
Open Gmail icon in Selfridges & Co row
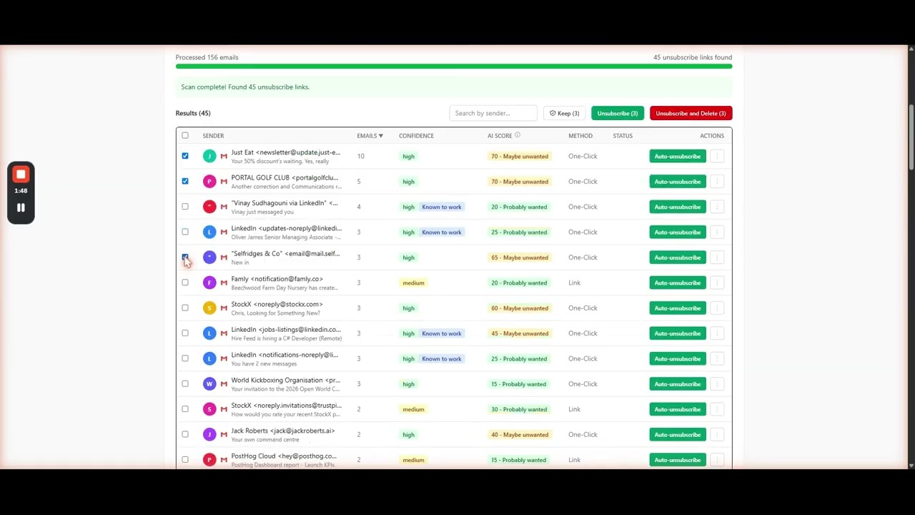coord(224,257)
